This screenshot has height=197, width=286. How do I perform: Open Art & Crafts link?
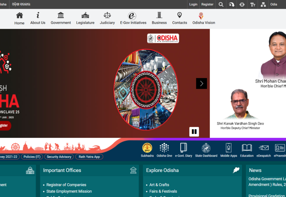click(159, 185)
